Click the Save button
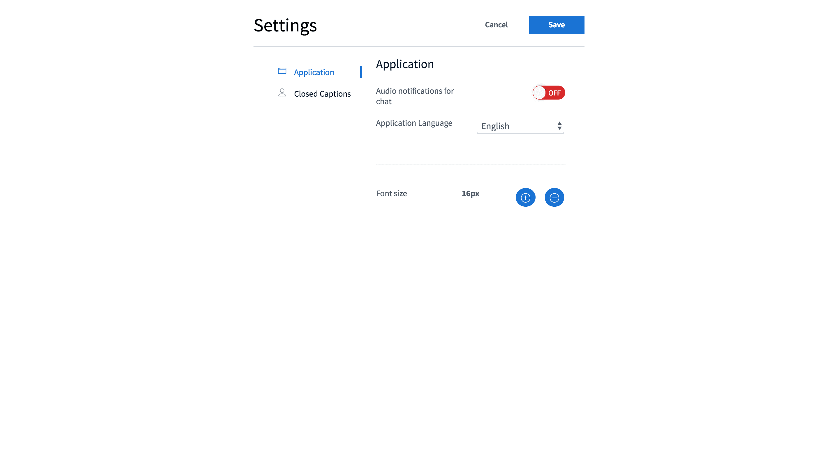Image resolution: width=838 pixels, height=464 pixels. pyautogui.click(x=557, y=25)
